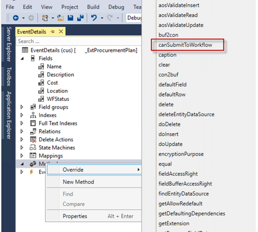258x232 pixels.
Task: Click the Save floppy disk icon
Action: 71,18
